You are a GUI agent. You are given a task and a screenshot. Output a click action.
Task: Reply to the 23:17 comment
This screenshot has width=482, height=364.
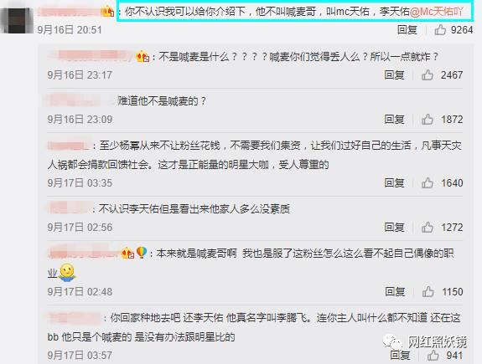(394, 74)
